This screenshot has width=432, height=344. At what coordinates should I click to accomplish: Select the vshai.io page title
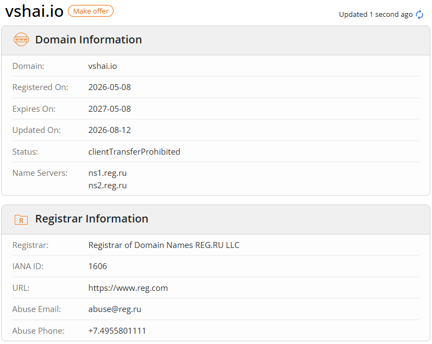tap(34, 11)
